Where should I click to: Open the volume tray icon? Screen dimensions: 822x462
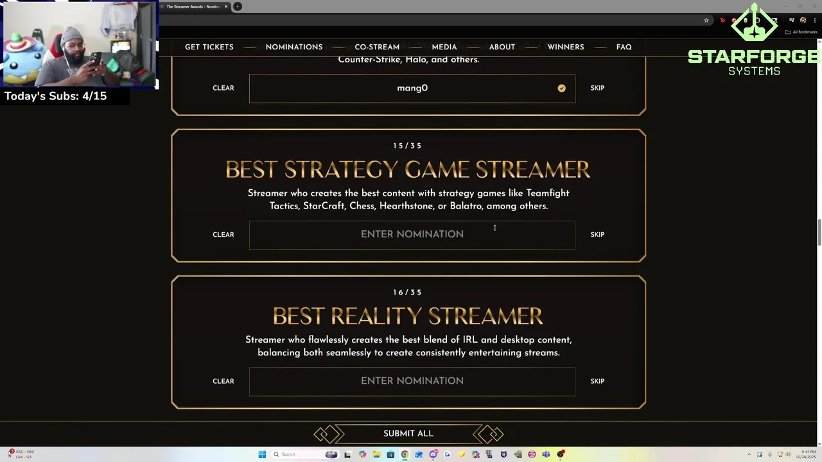(788, 454)
